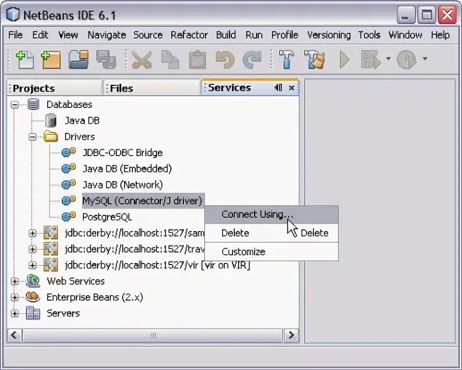This screenshot has width=462, height=370.
Task: Click the Undo arrow icon
Action: [x=225, y=60]
